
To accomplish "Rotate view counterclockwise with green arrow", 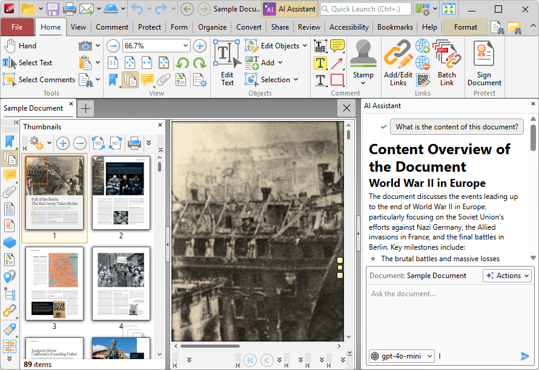I will tap(182, 63).
